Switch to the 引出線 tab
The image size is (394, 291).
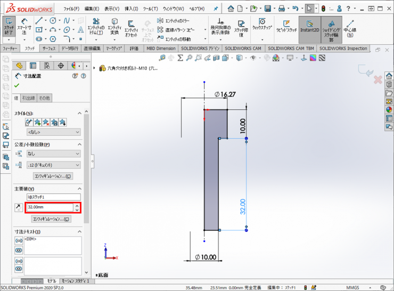(29, 98)
